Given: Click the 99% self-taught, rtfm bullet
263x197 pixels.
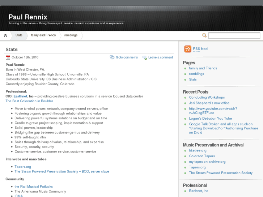Looking at the screenshot, I should [x=30, y=137].
